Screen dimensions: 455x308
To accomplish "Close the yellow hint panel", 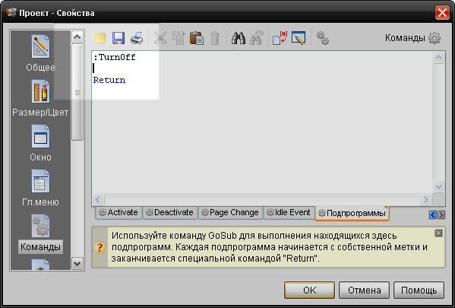I will (x=438, y=233).
